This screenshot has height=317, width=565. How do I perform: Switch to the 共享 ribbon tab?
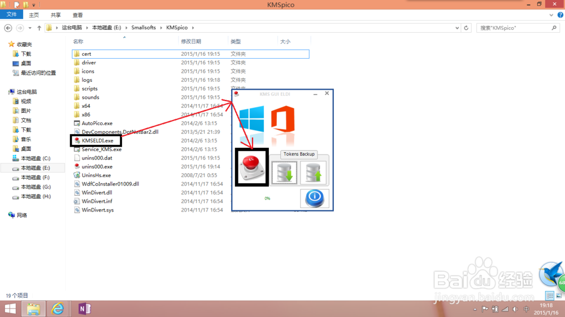coord(56,15)
